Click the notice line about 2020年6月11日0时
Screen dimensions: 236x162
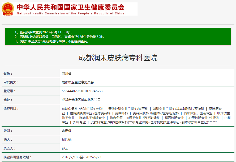click(x=44, y=32)
